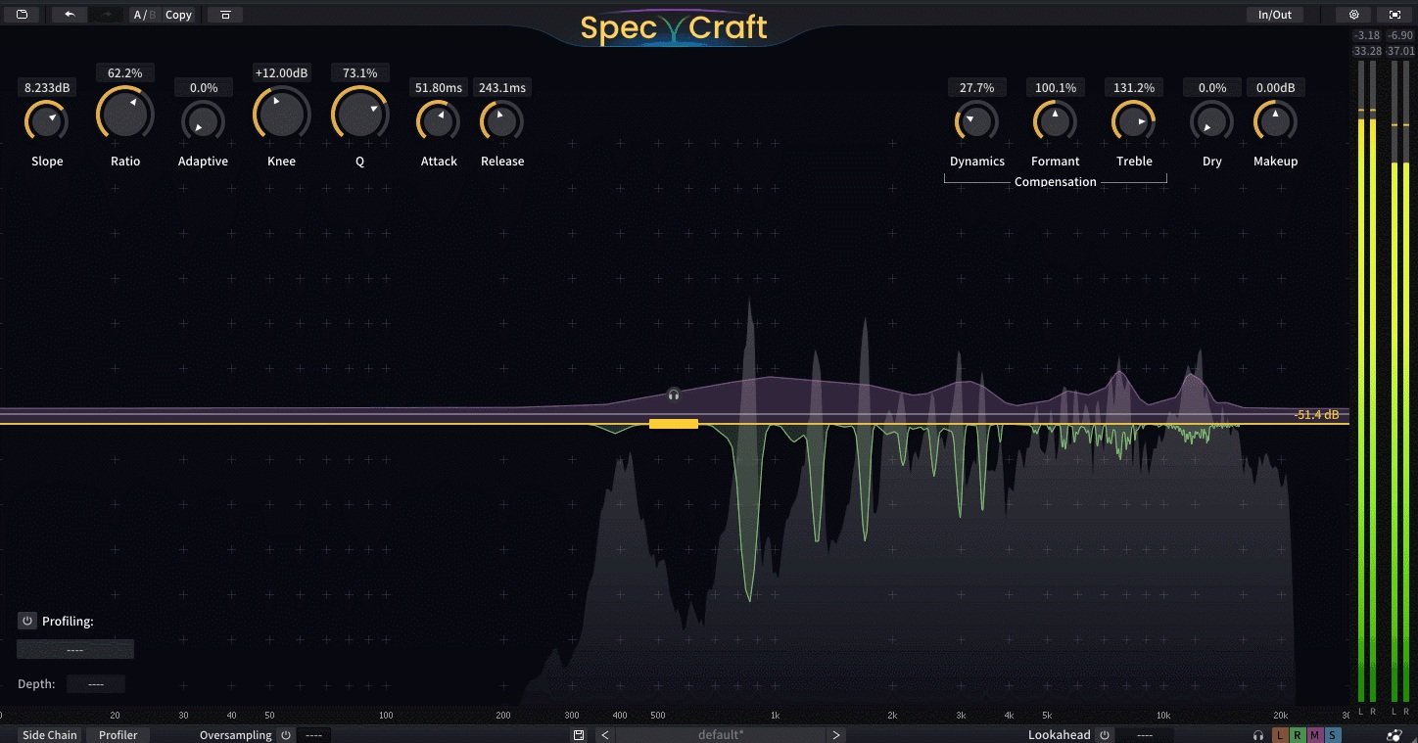Undo the last change with the arrow
This screenshot has height=743, width=1418.
[70, 15]
